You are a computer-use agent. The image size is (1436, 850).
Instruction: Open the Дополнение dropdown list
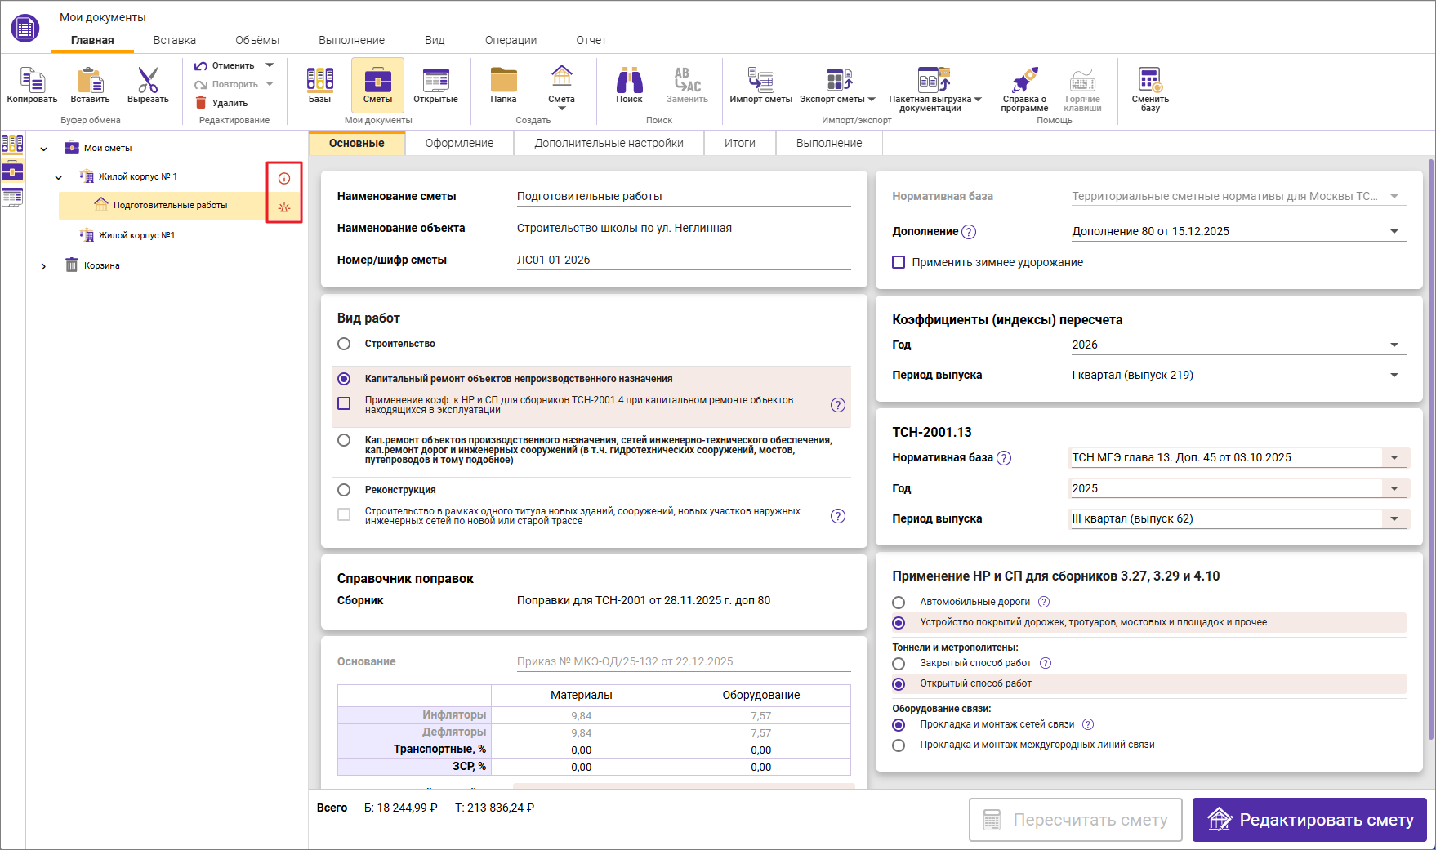[x=1394, y=232]
